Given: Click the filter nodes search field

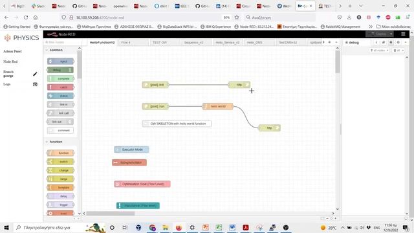Looking at the screenshot, I should tap(63, 42).
